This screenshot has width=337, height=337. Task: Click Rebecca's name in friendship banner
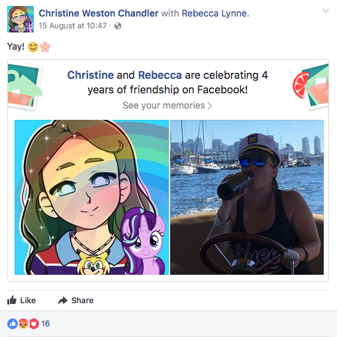(x=160, y=75)
